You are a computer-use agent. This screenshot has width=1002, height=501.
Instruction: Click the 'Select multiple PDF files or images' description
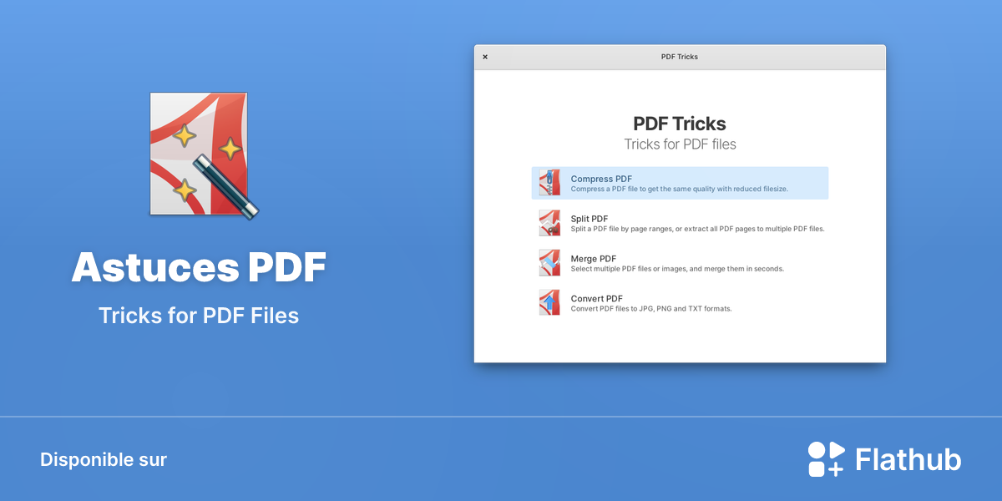677,269
